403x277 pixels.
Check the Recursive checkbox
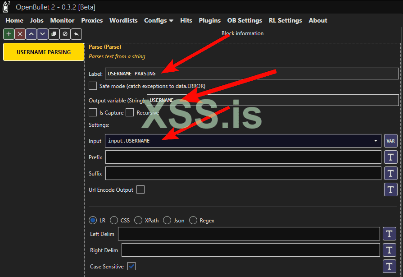click(x=130, y=112)
